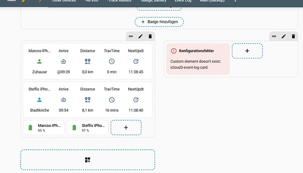Click drag handle of the Konfigurationsfehler section
The image size is (303, 173).
point(274,36)
